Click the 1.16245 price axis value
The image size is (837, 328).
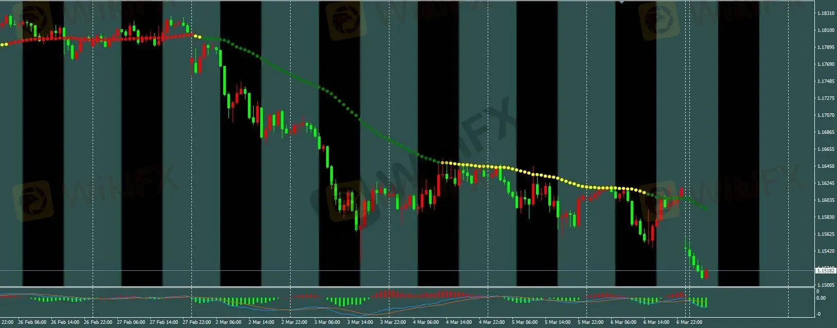825,183
